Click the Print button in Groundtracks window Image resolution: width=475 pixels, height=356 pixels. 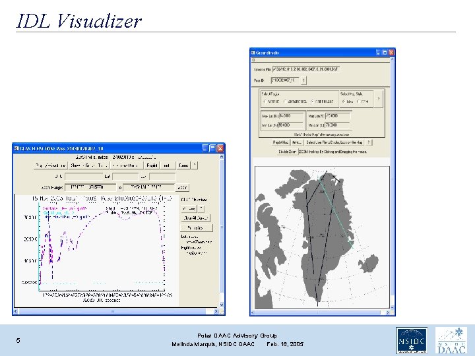(x=297, y=142)
